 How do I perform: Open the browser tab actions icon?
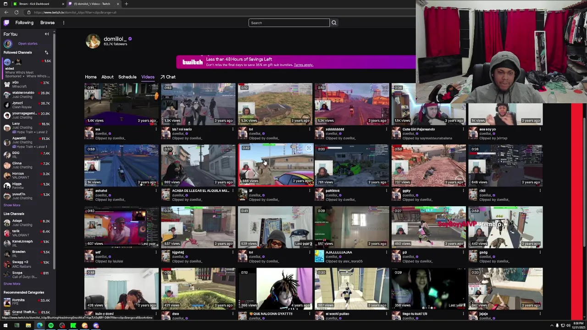5,4
